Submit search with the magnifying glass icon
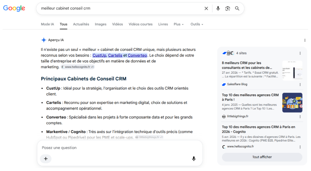This screenshot has width=311, height=171. pyautogui.click(x=237, y=8)
